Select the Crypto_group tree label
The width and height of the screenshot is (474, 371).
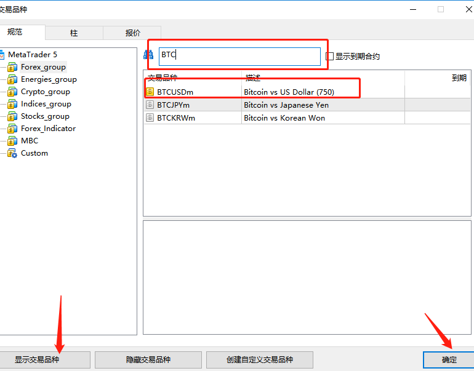pyautogui.click(x=46, y=92)
